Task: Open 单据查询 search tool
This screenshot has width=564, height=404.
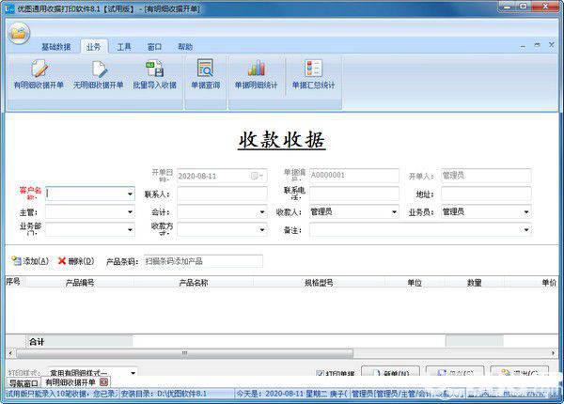Action: click(205, 75)
